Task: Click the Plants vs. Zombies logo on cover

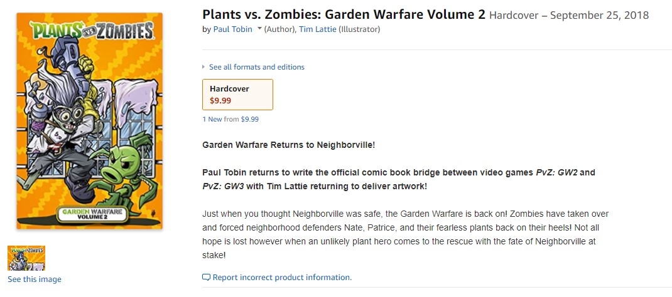Action: tap(91, 31)
